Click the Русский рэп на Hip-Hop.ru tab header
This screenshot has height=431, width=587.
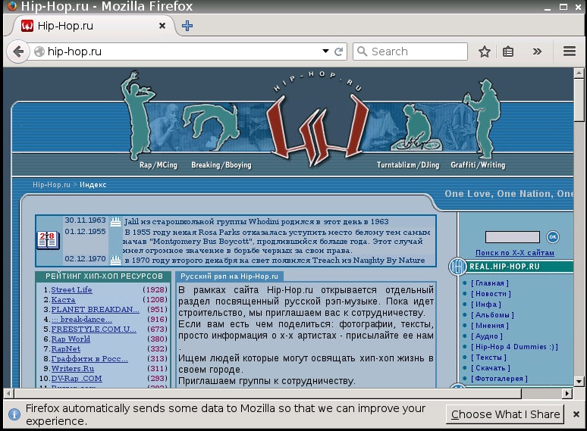pyautogui.click(x=230, y=276)
